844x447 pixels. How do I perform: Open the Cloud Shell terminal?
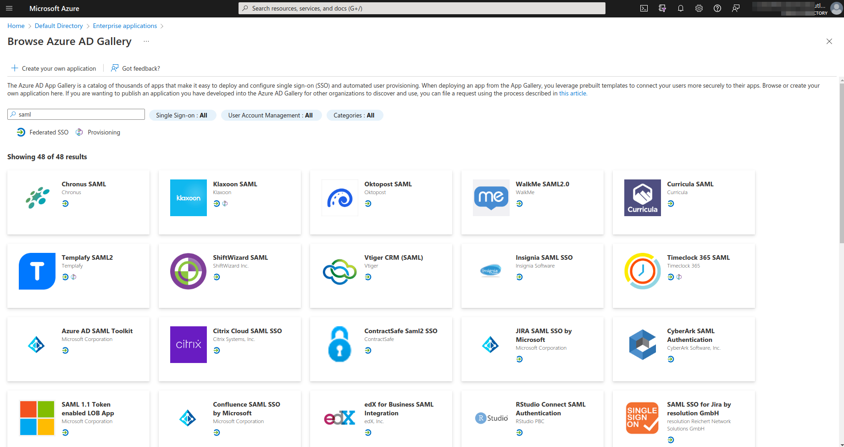click(644, 8)
